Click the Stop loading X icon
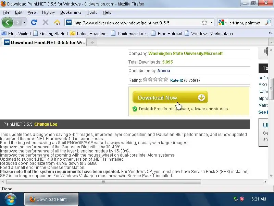 46,22
